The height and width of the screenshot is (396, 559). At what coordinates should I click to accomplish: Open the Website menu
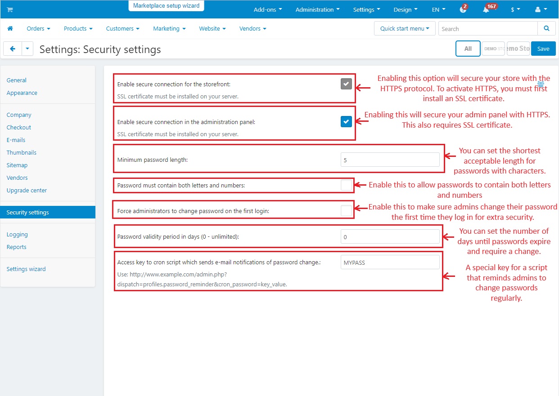pyautogui.click(x=212, y=28)
